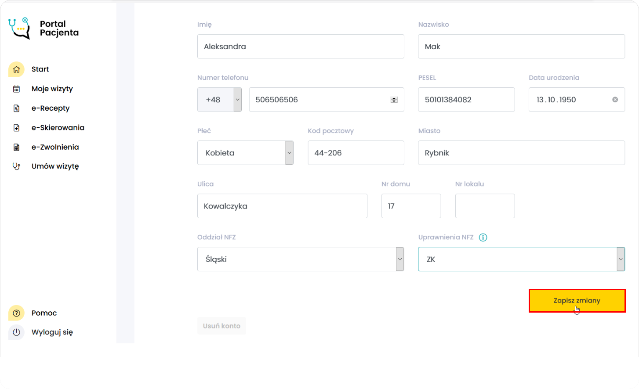Click the e-Zwolnienia document icon
639x389 pixels.
click(16, 147)
